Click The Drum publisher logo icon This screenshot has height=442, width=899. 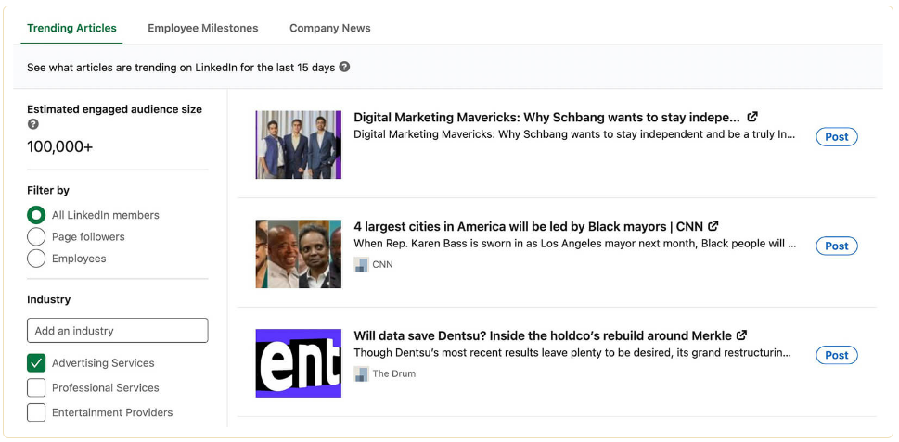point(361,373)
